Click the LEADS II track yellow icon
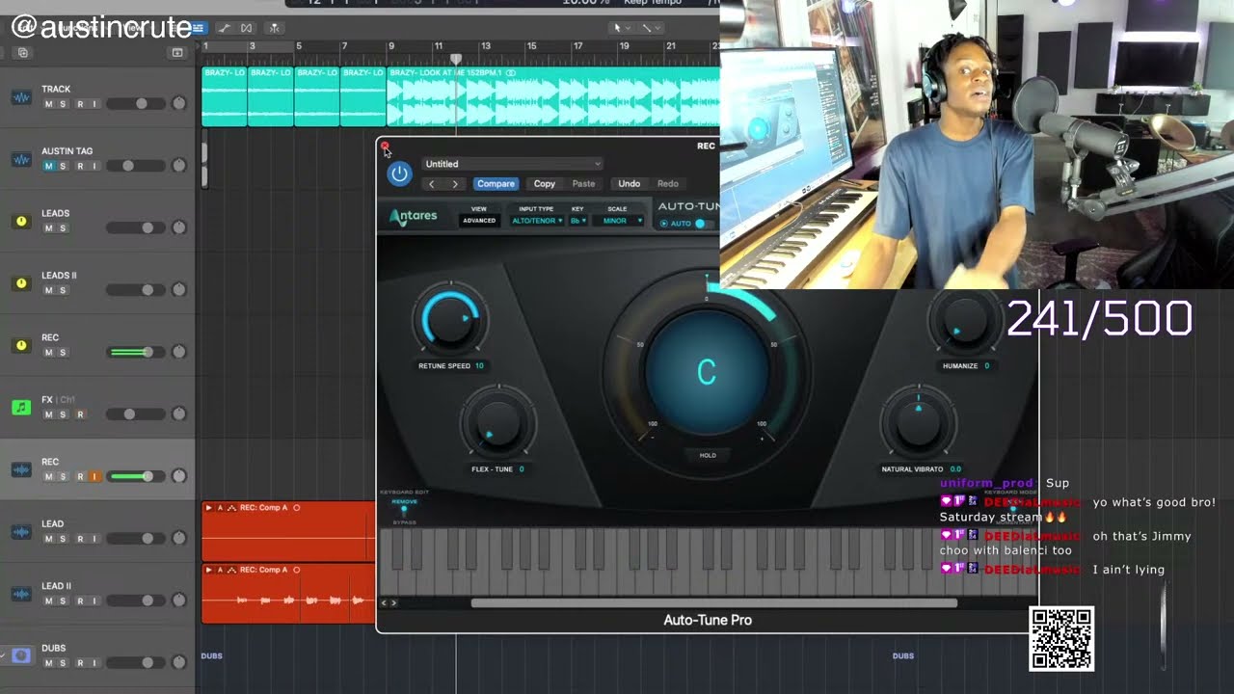1234x694 pixels. point(21,283)
